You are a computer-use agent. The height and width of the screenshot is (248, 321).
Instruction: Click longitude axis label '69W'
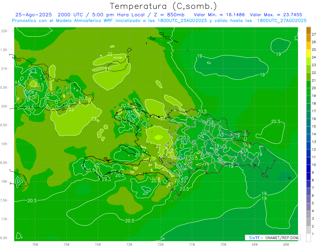coord(255,244)
